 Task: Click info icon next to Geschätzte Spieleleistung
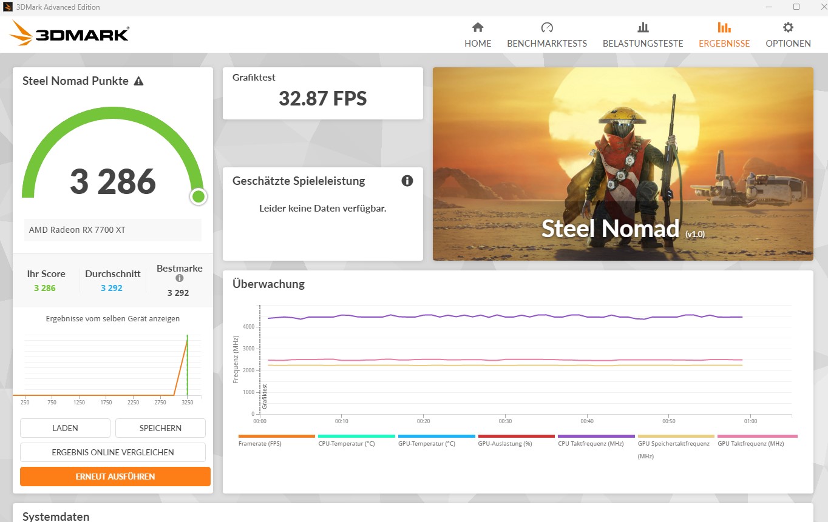point(407,181)
